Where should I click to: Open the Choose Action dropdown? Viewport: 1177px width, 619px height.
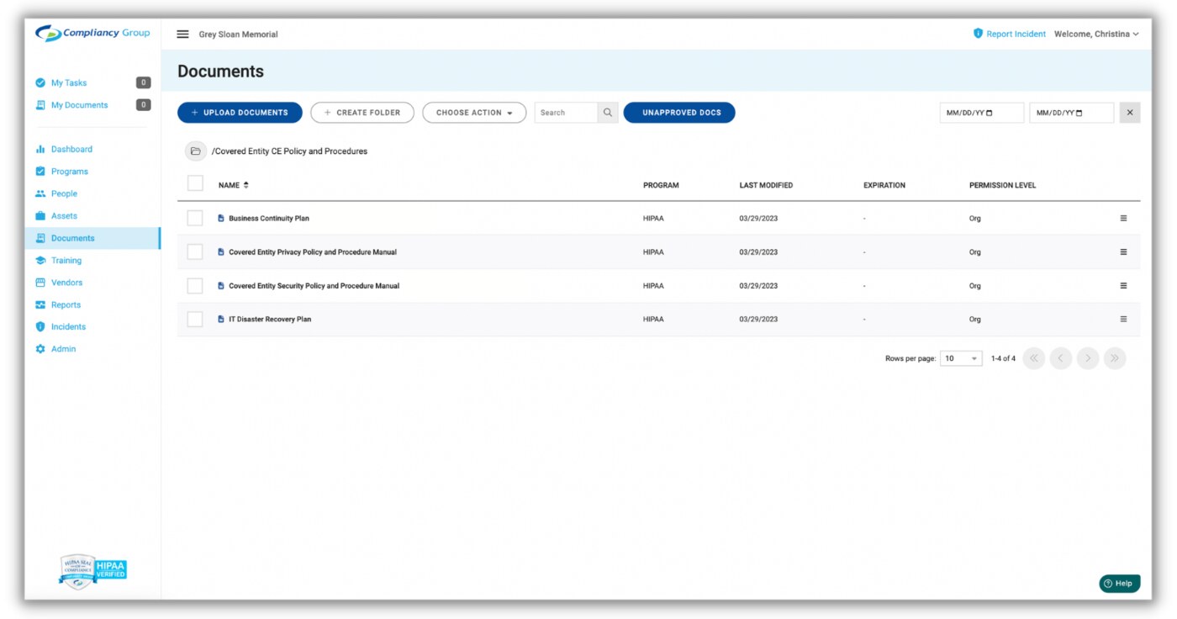pyautogui.click(x=474, y=113)
